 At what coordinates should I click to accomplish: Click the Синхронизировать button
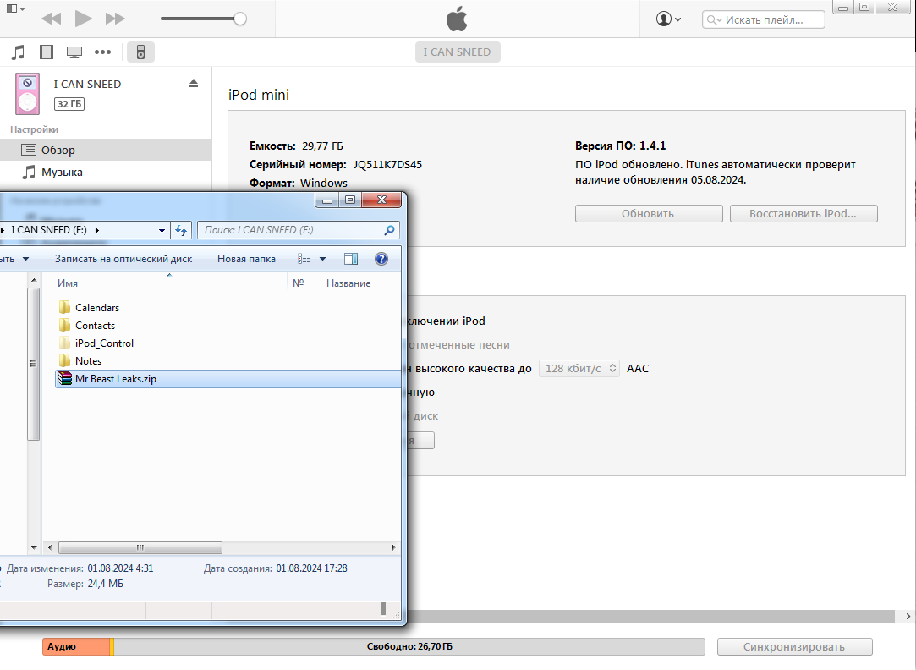(794, 646)
